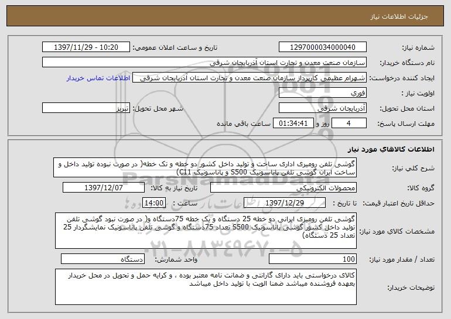This screenshot has width=451, height=319.
Task: Click the label شماره نیاز
Action: click(418, 47)
